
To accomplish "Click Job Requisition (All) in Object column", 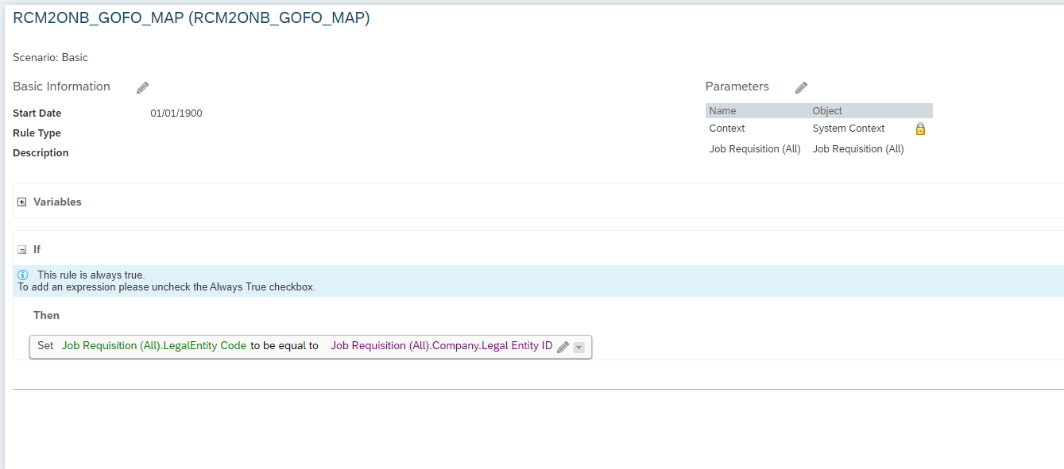I will pyautogui.click(x=858, y=149).
